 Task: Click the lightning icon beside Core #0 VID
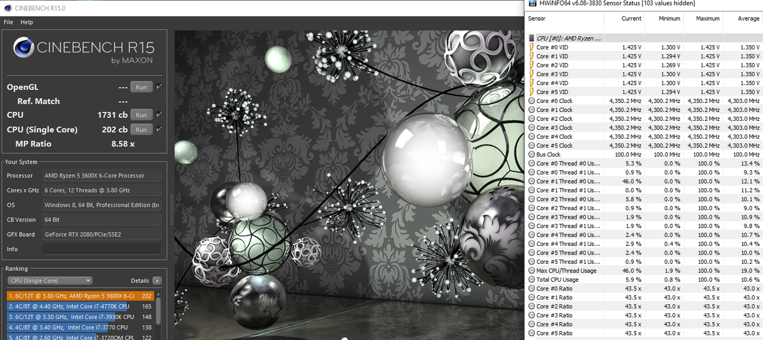click(x=532, y=47)
